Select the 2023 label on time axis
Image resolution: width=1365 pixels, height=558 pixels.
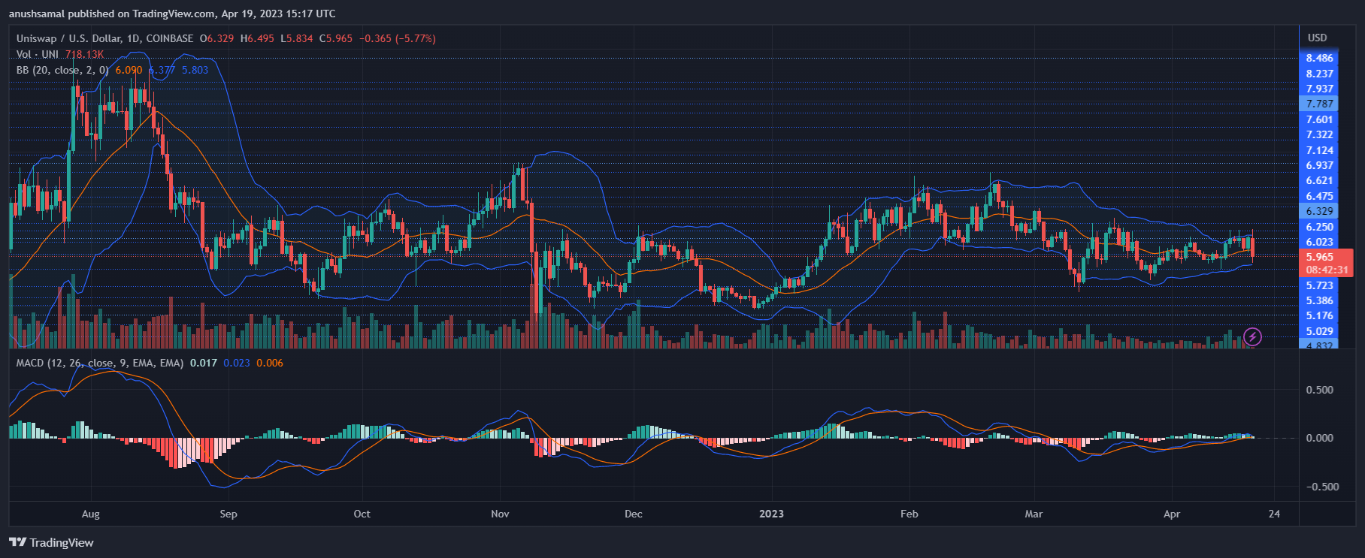tap(771, 514)
